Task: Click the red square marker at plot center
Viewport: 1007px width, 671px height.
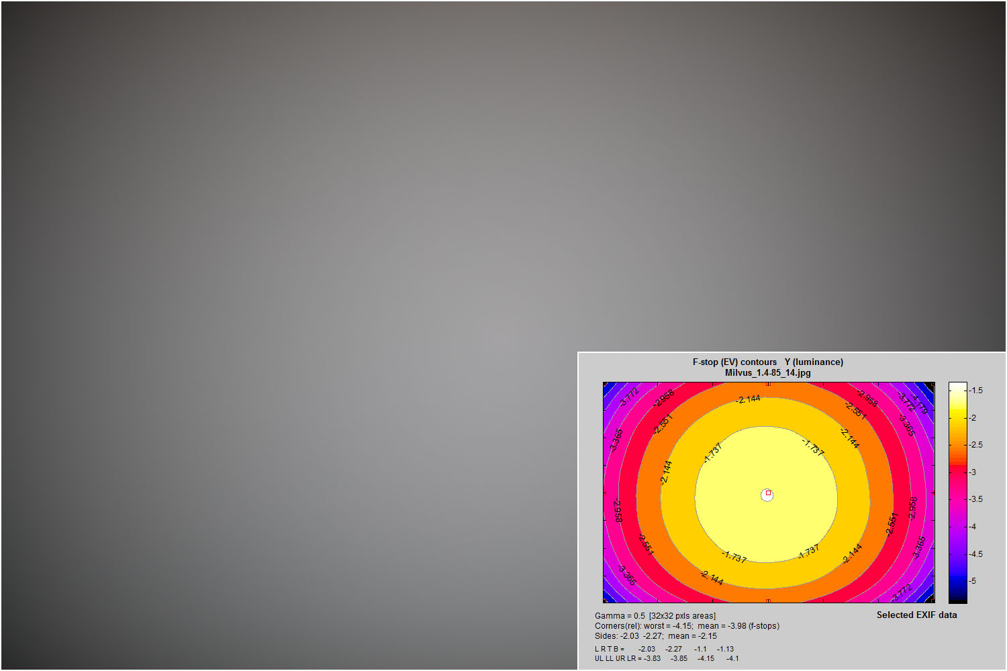Action: click(x=768, y=493)
